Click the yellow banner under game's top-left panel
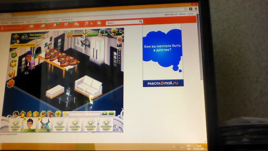 point(23,46)
